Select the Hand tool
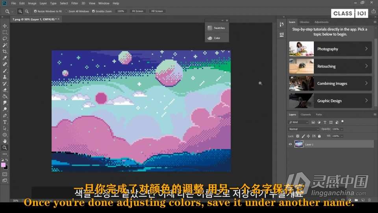This screenshot has width=378, height=213. tap(5, 141)
